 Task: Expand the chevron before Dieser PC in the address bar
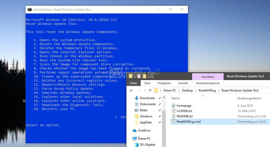click(160, 90)
